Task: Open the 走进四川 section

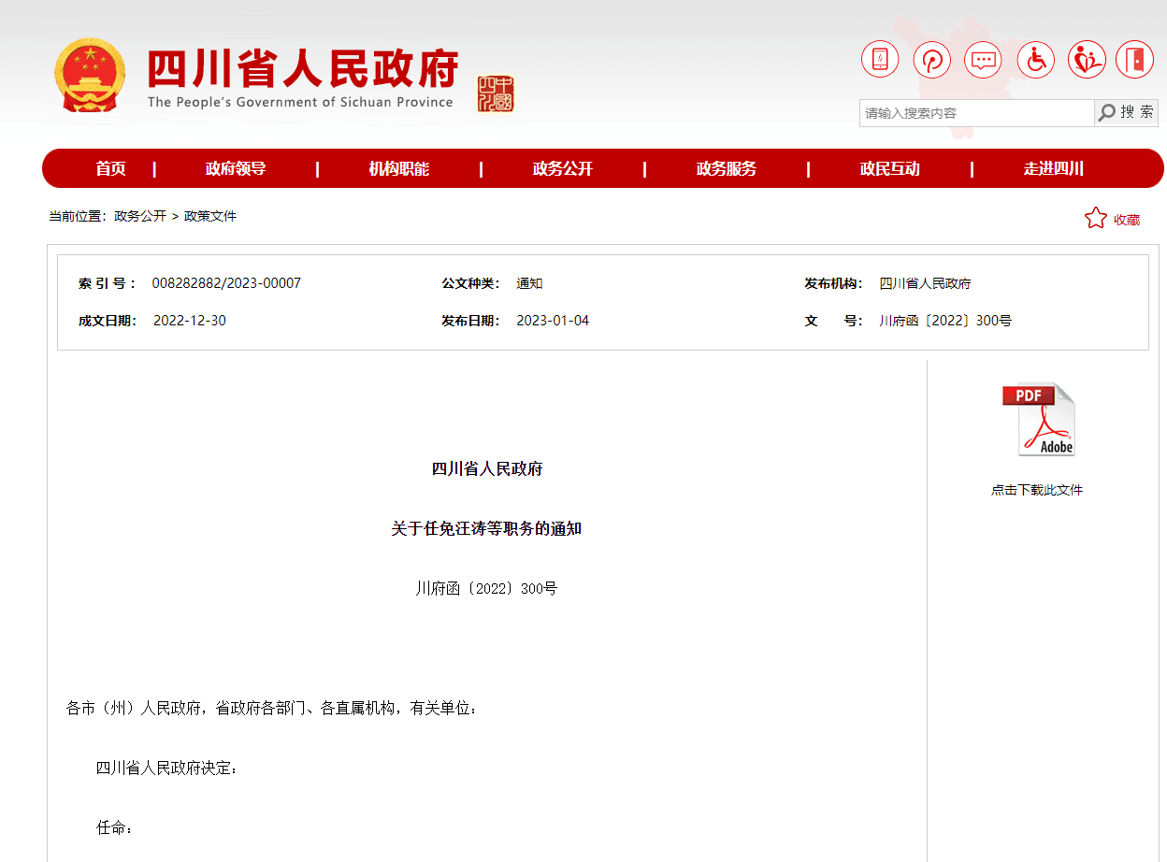Action: click(1054, 168)
